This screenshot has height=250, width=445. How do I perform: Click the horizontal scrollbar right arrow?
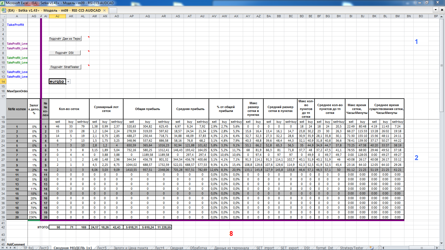click(x=437, y=247)
